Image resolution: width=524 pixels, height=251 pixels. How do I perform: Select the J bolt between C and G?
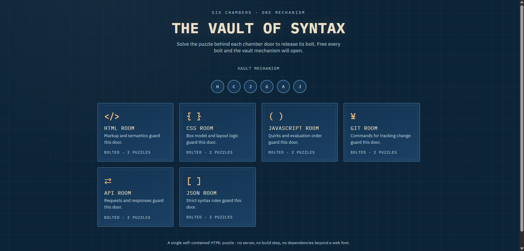click(x=250, y=87)
